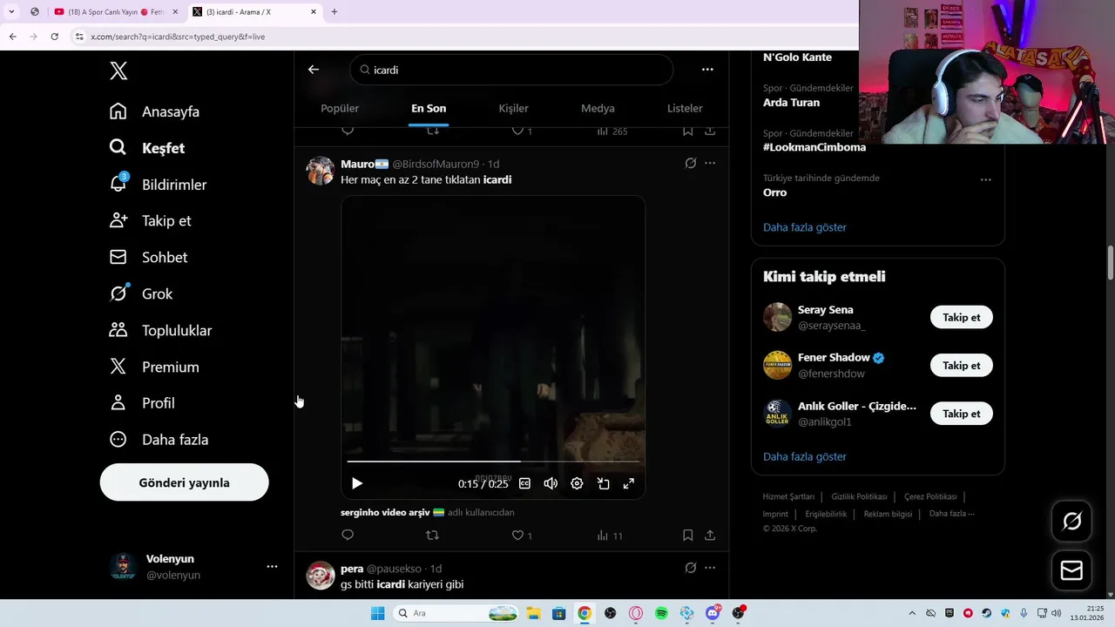Open Bildirimler notifications
The height and width of the screenshot is (627, 1115).
tap(158, 185)
